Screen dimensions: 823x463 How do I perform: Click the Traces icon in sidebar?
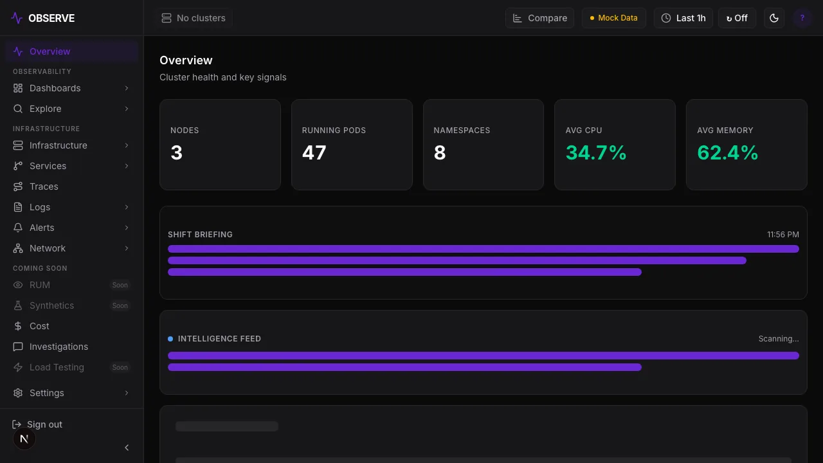[18, 186]
